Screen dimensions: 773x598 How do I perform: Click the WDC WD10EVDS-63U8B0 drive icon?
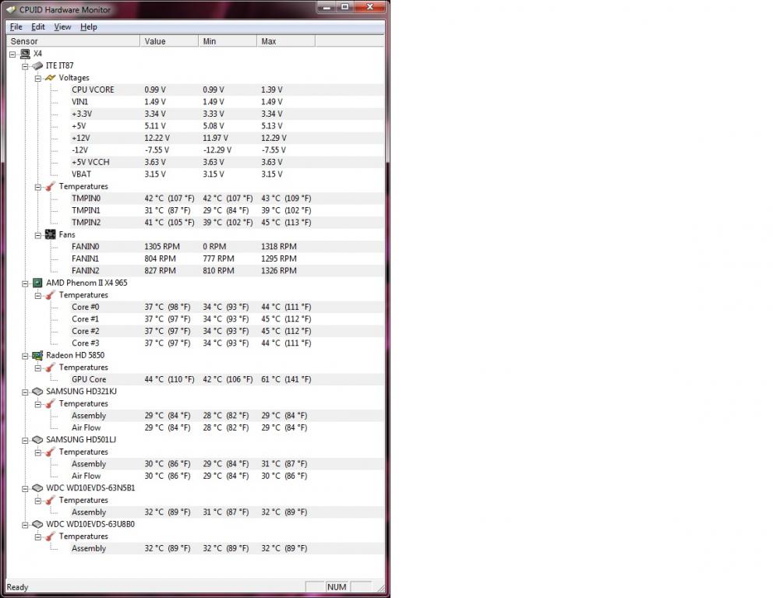coord(37,524)
